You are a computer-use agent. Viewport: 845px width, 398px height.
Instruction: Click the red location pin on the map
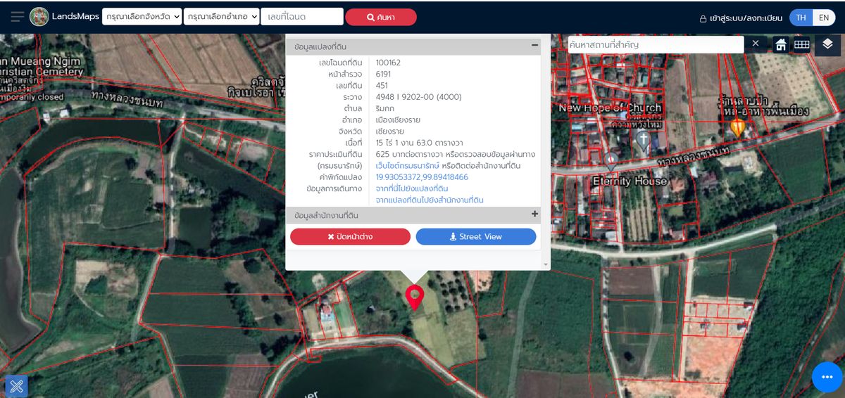(x=415, y=297)
